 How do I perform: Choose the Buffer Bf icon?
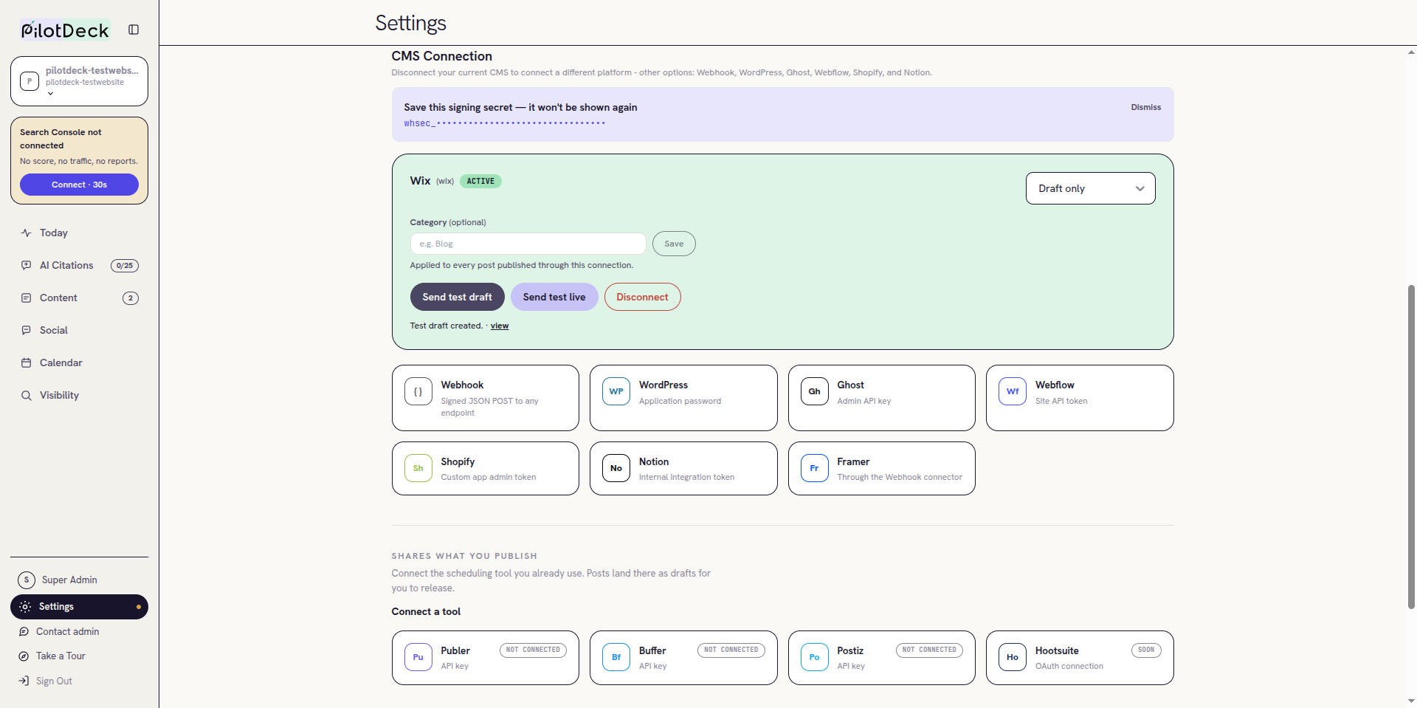(x=616, y=657)
